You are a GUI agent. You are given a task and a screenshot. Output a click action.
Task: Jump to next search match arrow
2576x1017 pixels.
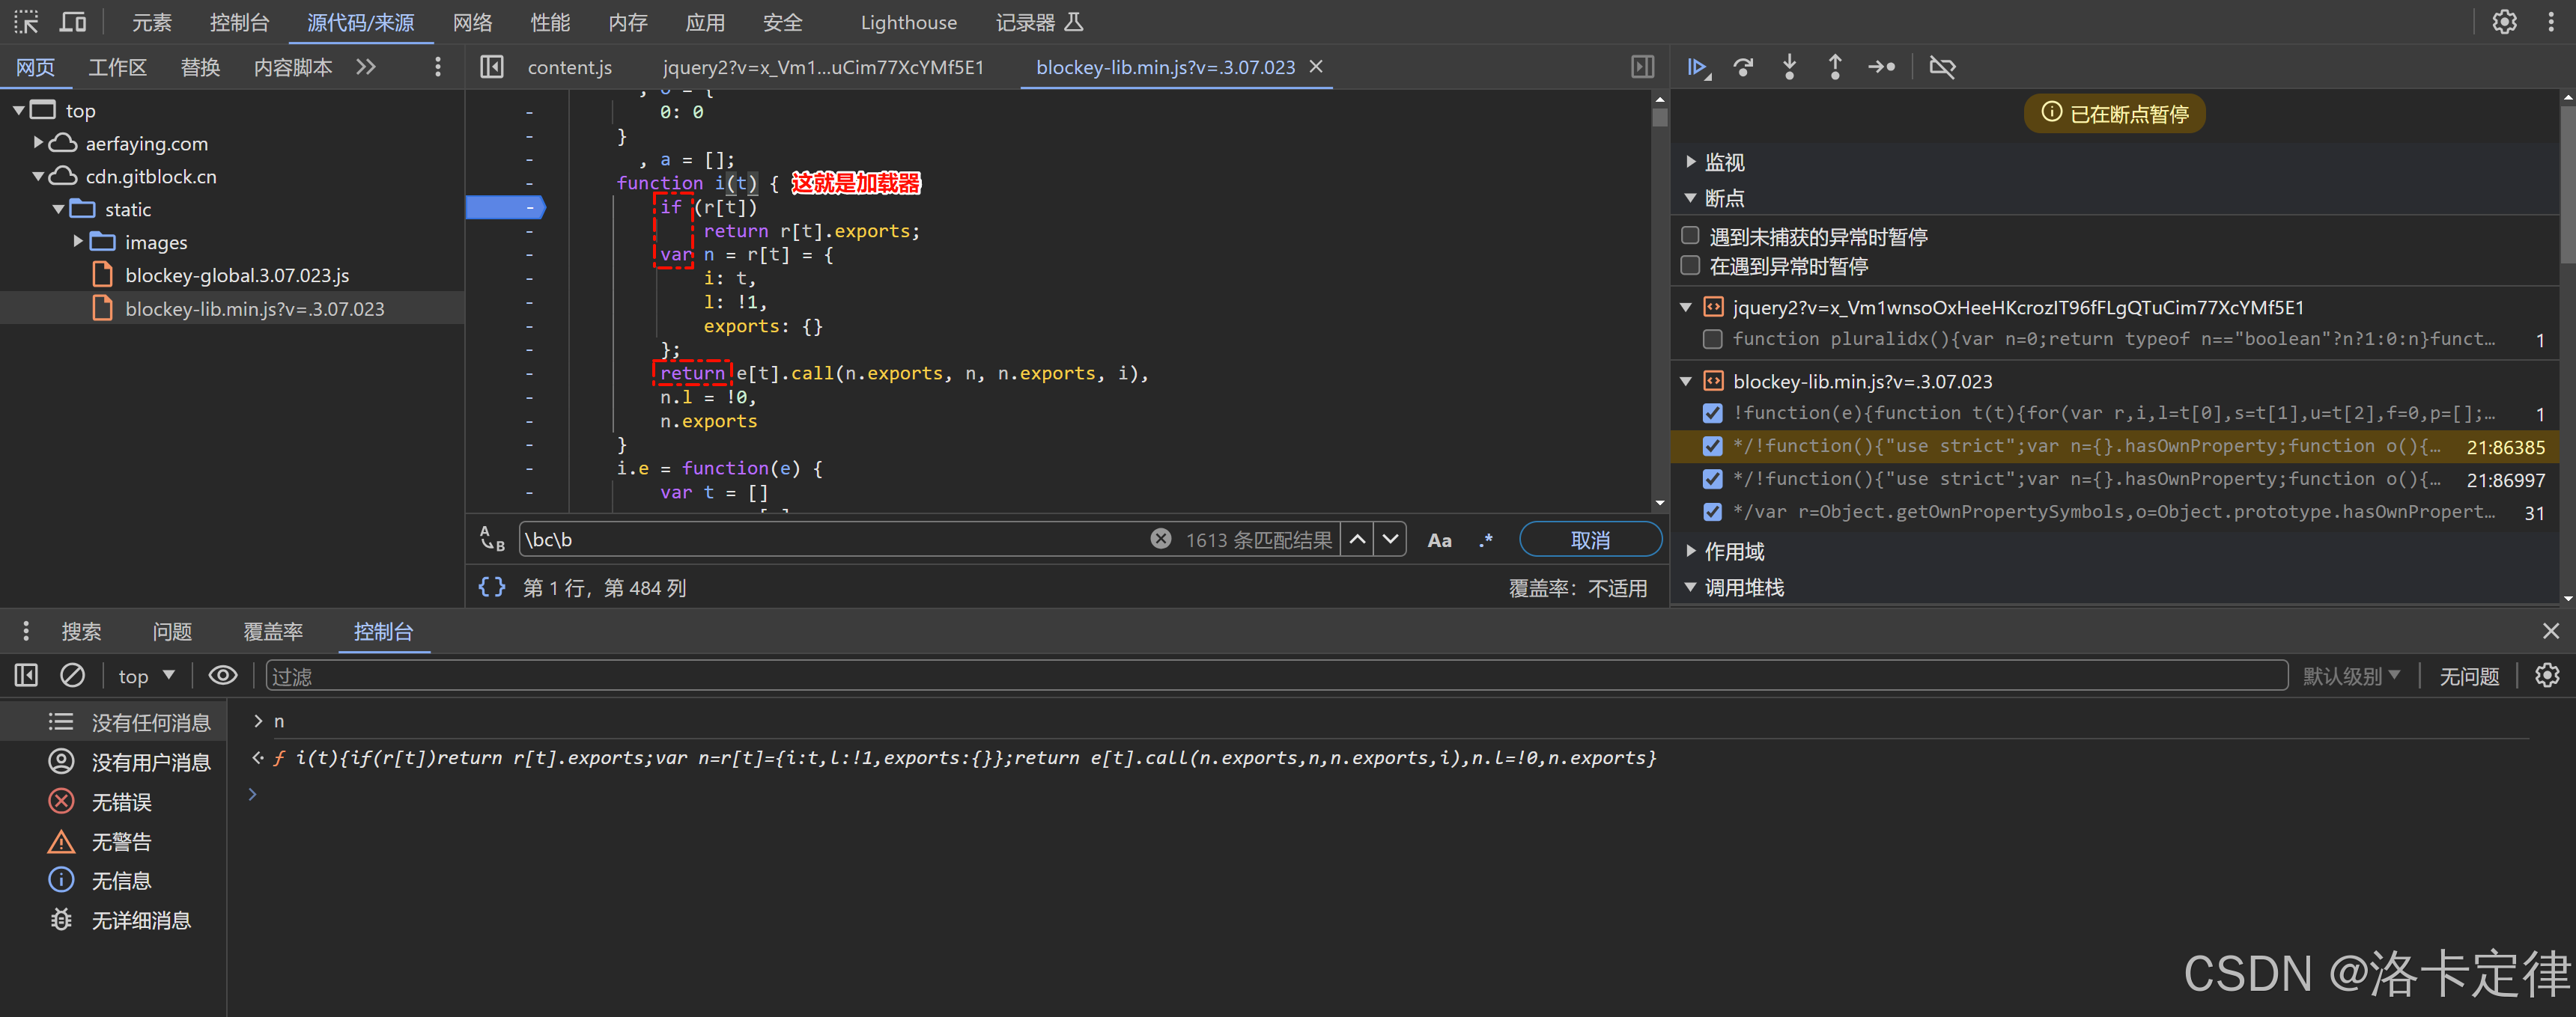coord(1390,540)
